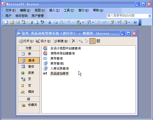Open Microsoft Access Help question icon
The height and width of the screenshot is (120, 153).
tap(135, 22)
